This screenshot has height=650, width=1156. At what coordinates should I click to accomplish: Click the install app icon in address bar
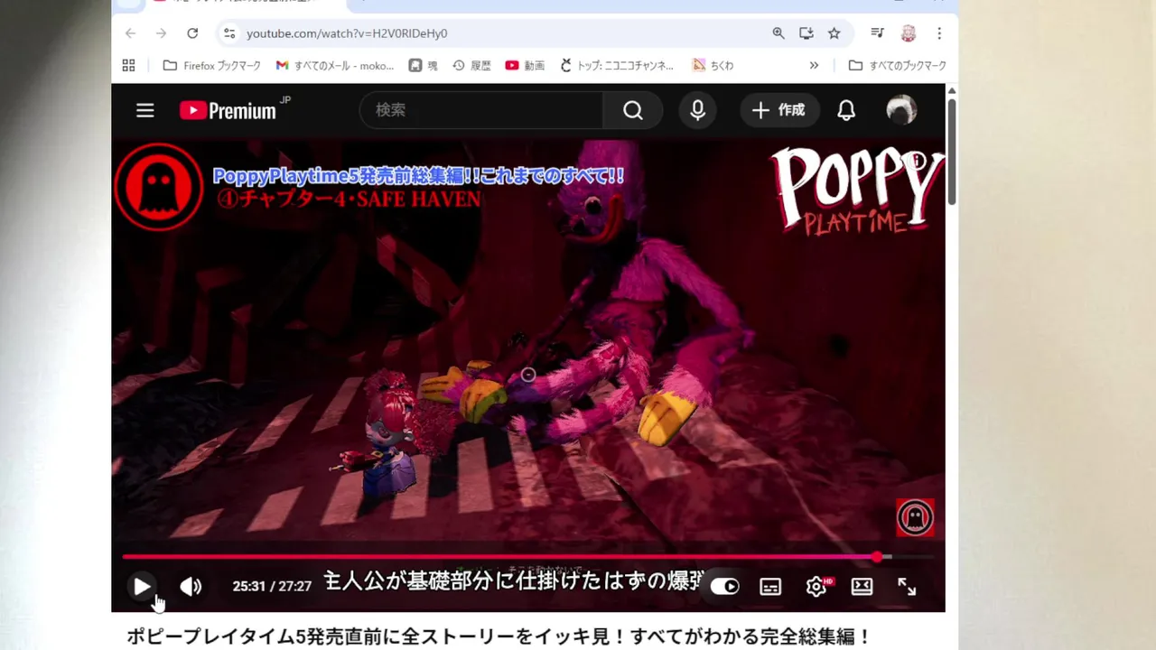point(806,33)
